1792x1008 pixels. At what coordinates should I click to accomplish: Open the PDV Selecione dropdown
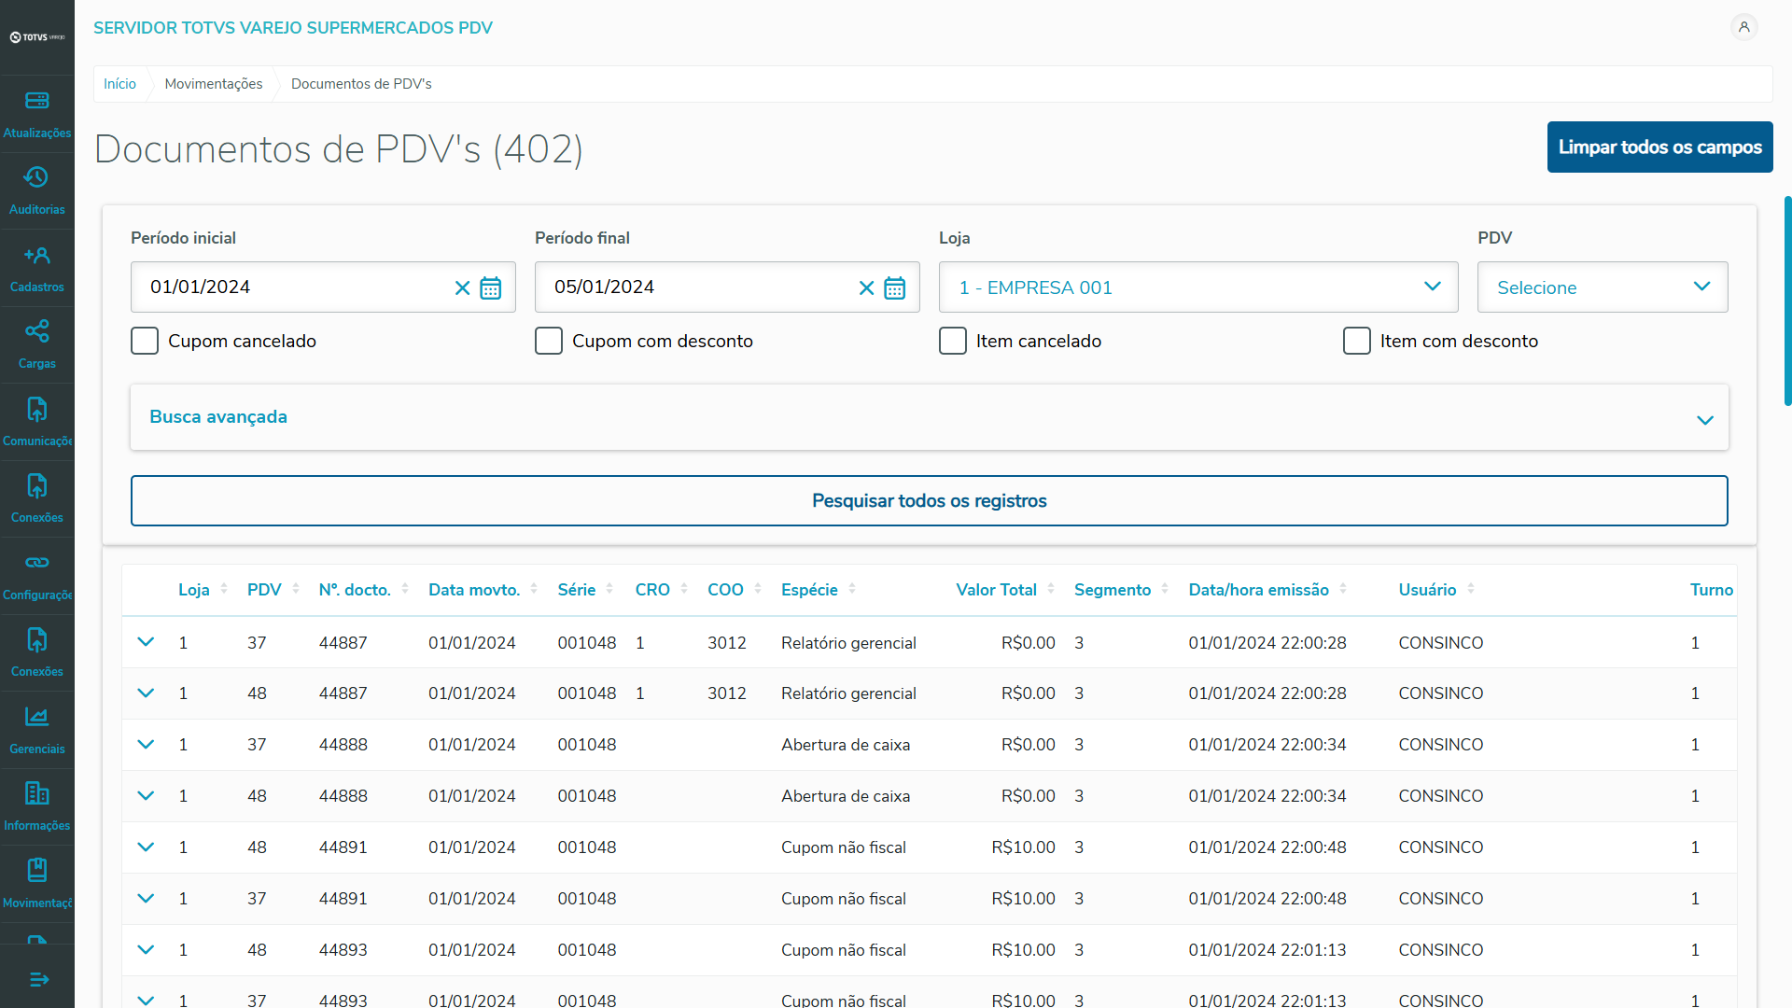pyautogui.click(x=1602, y=287)
